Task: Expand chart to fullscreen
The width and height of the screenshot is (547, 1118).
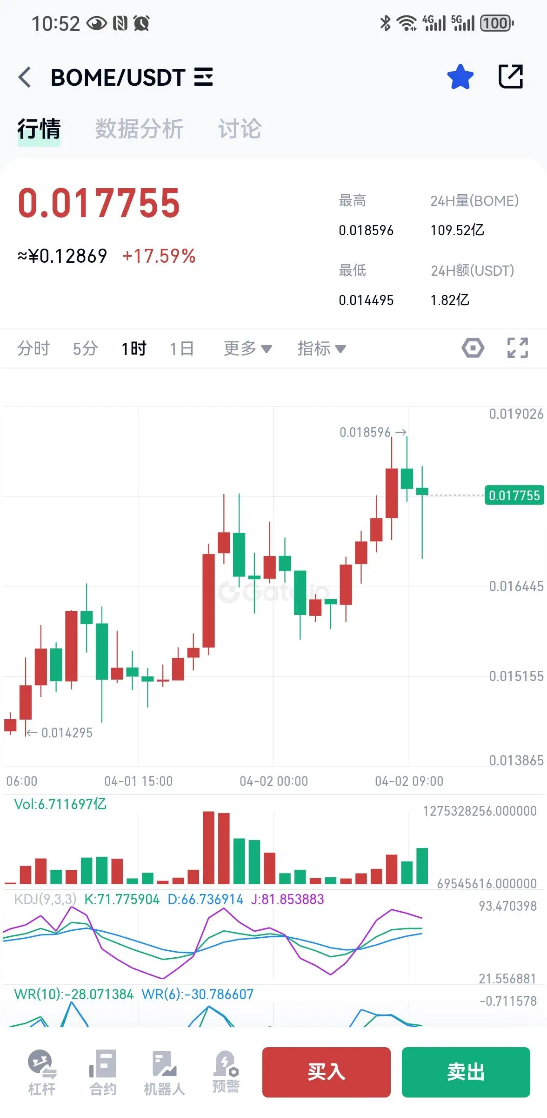Action: pos(518,348)
